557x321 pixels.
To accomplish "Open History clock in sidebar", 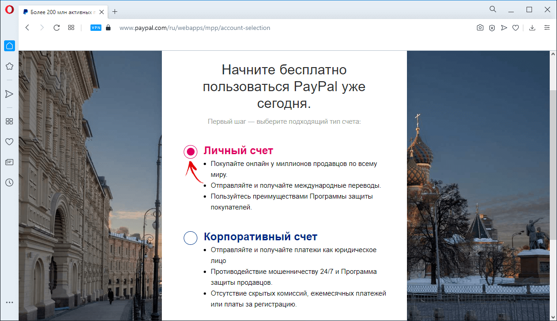I will (9, 182).
